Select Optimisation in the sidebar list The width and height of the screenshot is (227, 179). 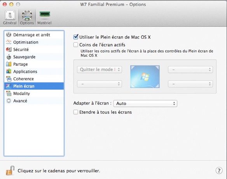[x=34, y=42]
